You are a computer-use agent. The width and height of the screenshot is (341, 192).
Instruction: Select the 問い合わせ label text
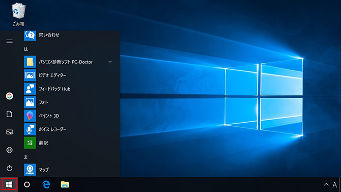coord(49,35)
